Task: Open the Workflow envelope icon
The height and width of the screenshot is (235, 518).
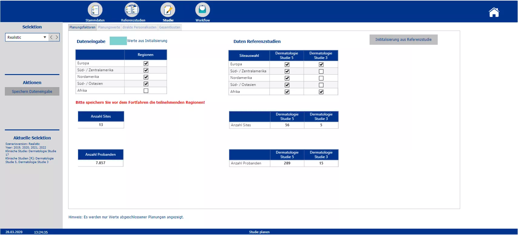Action: click(x=202, y=10)
